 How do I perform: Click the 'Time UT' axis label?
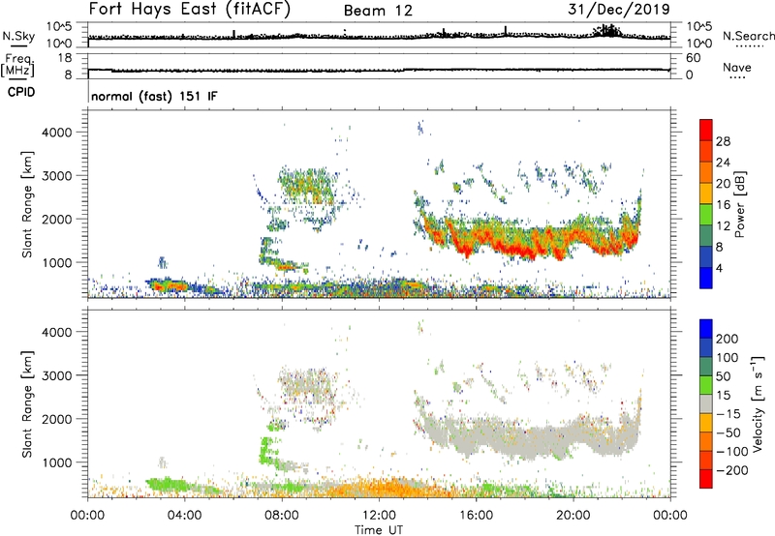379,529
